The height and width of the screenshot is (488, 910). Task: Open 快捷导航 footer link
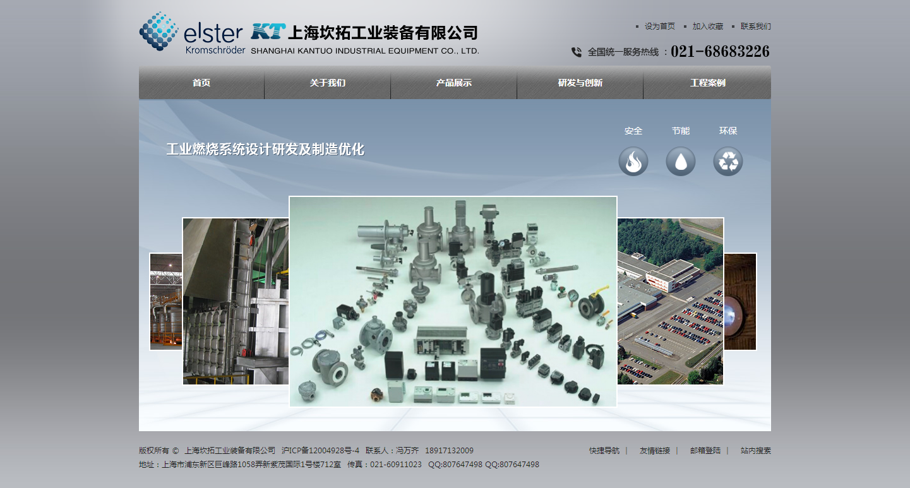[604, 451]
